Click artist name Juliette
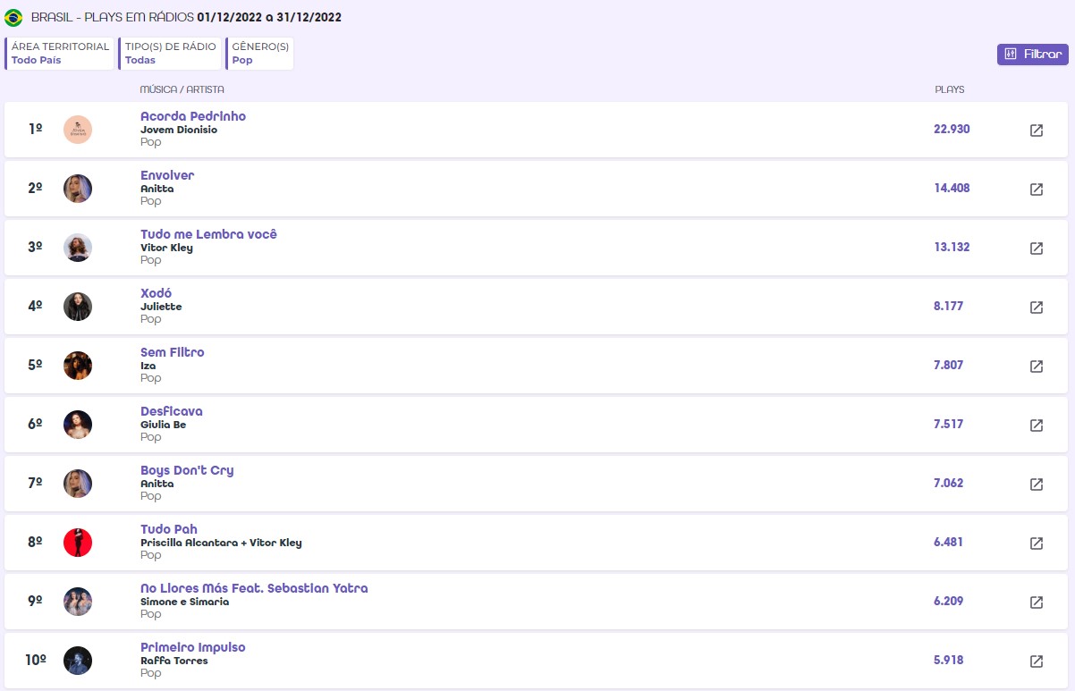Image resolution: width=1075 pixels, height=691 pixels. 161,307
